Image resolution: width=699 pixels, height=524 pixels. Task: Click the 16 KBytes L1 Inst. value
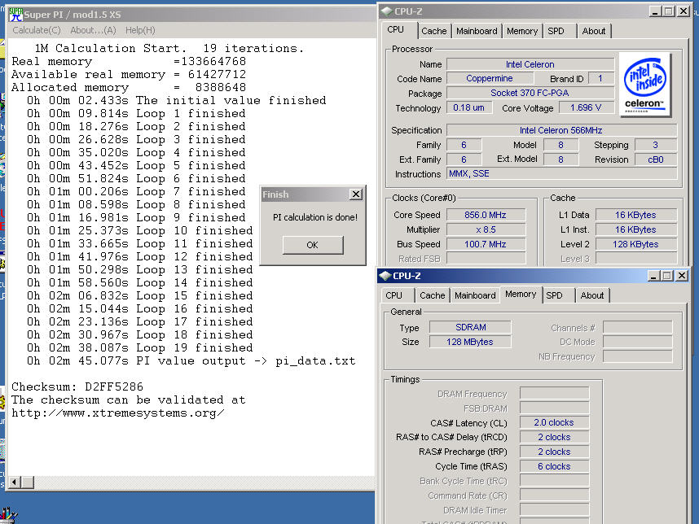tap(636, 229)
